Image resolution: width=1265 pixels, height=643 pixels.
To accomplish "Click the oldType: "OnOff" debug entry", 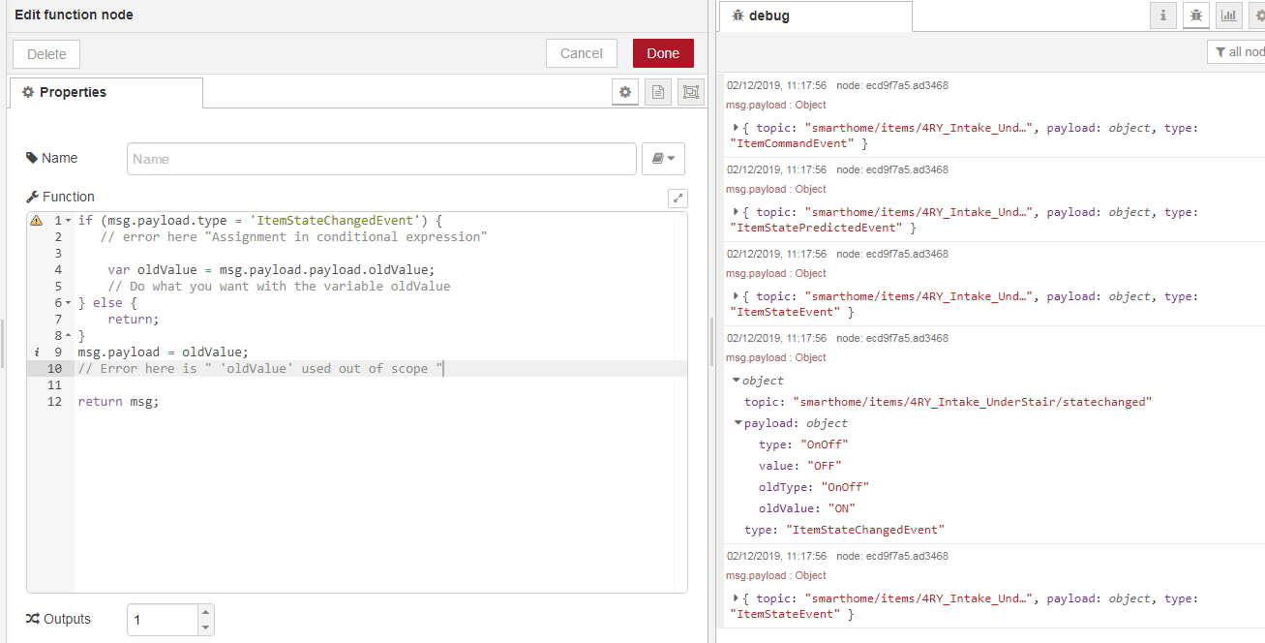I will coord(814,487).
